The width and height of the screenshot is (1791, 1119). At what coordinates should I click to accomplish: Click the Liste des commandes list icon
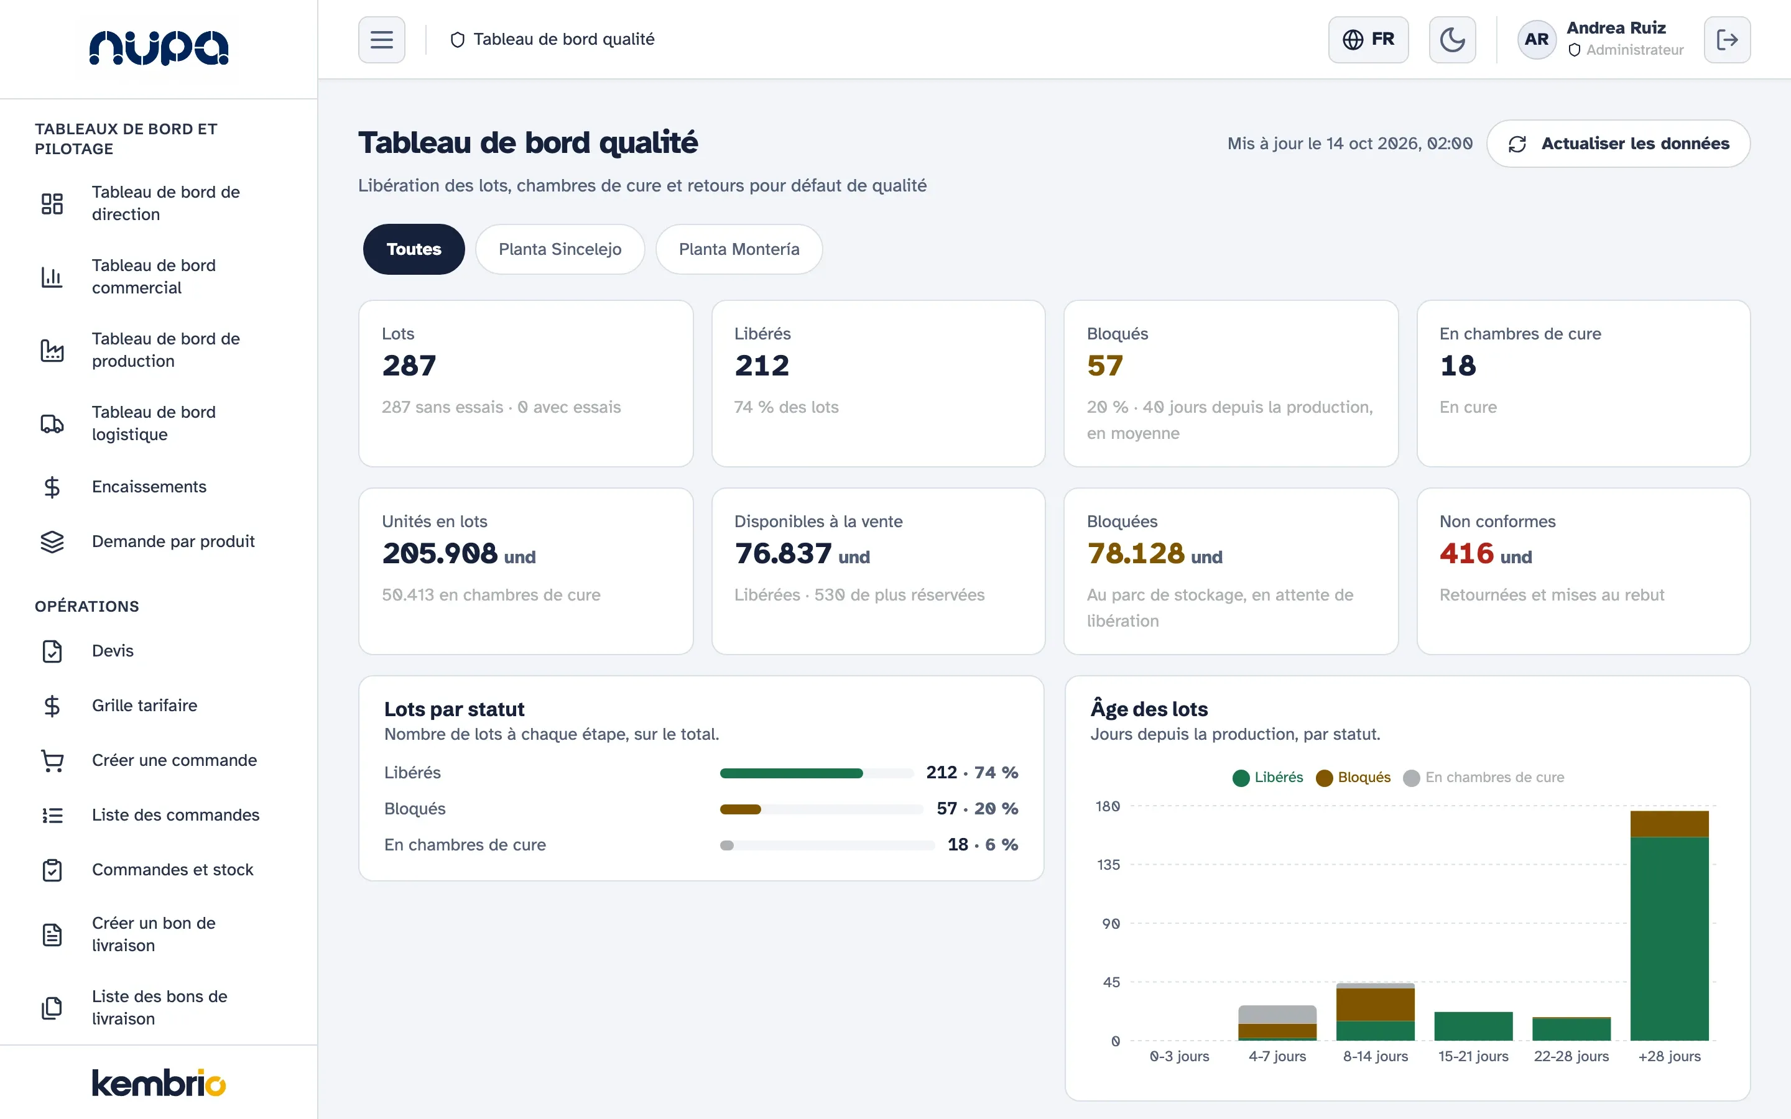52,816
